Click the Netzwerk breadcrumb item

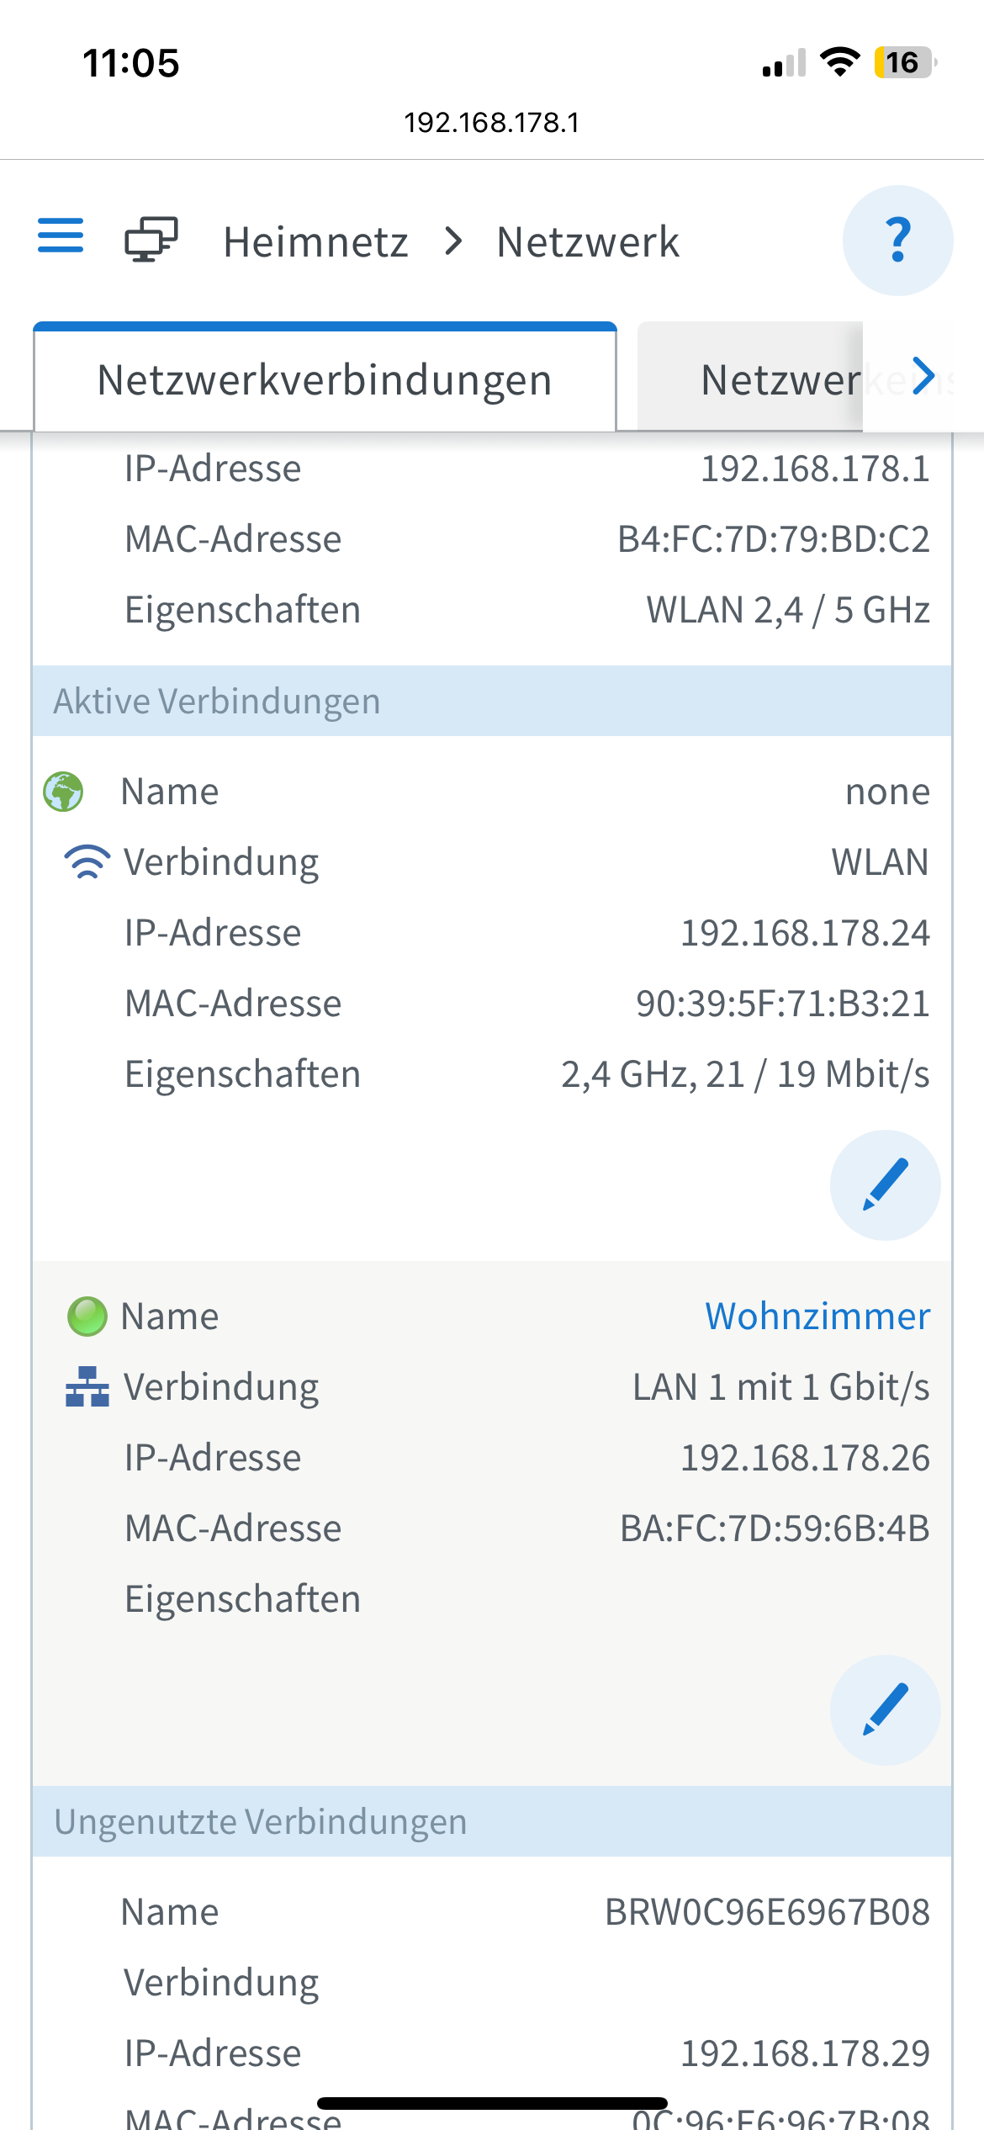(588, 242)
